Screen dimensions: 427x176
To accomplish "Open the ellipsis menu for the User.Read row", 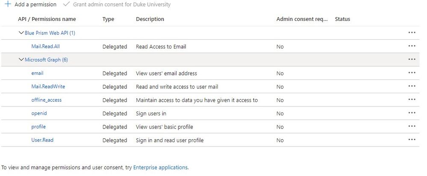I will [x=412, y=140].
